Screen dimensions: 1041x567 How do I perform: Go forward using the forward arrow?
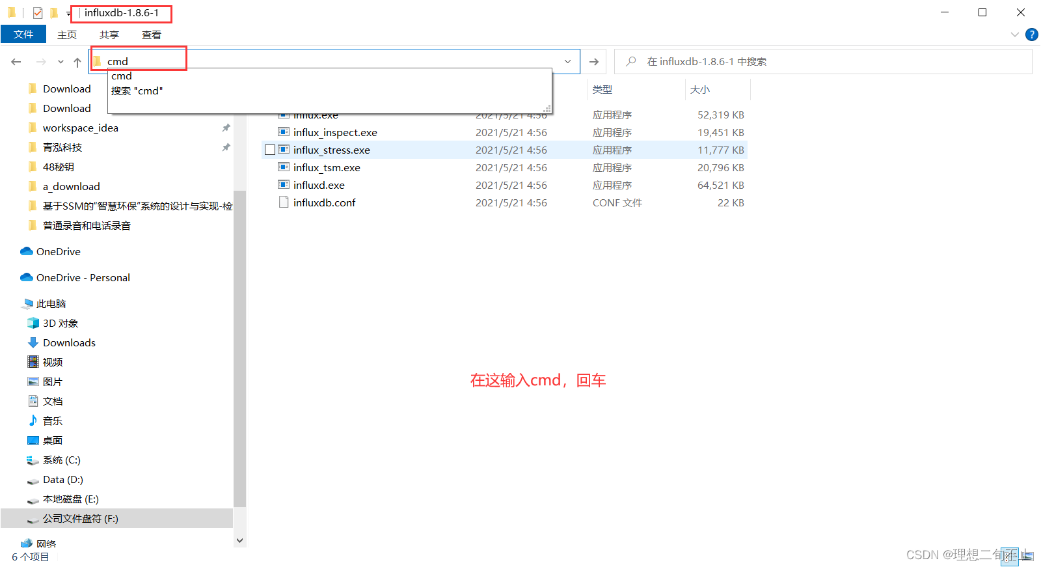(x=41, y=62)
